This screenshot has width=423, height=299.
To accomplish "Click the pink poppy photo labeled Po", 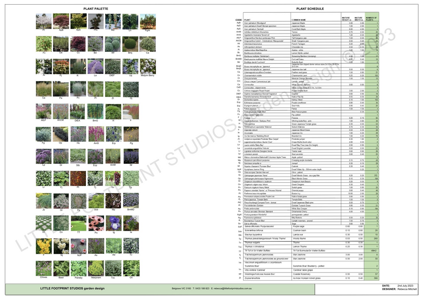I will click(x=96, y=223).
